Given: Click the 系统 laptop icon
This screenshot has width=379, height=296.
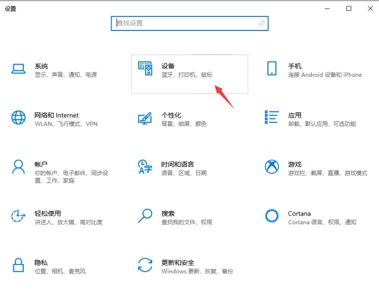Looking at the screenshot, I should 19,69.
